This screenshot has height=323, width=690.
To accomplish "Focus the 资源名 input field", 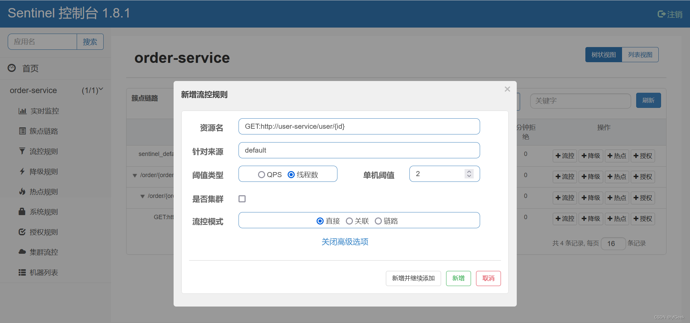I will tap(359, 126).
